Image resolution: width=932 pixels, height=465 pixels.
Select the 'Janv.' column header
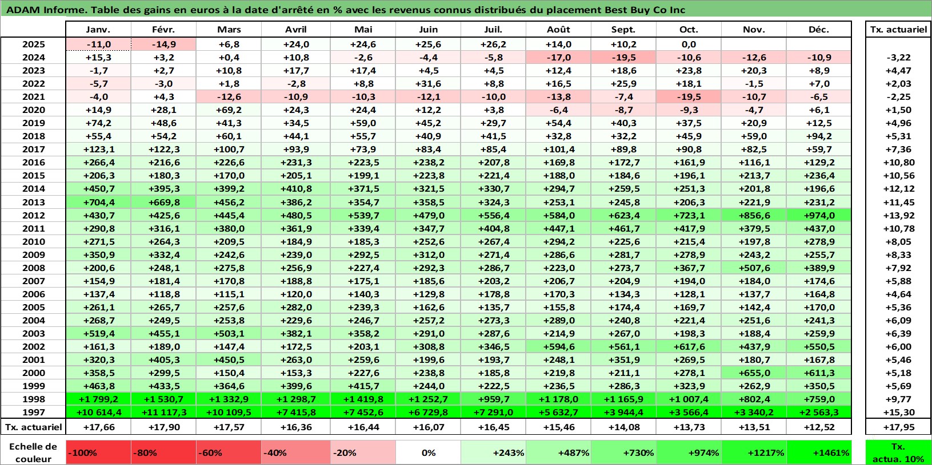point(98,30)
